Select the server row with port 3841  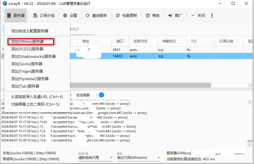coord(161,50)
